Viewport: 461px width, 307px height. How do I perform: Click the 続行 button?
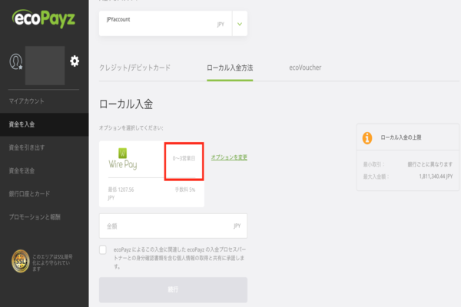[173, 289]
